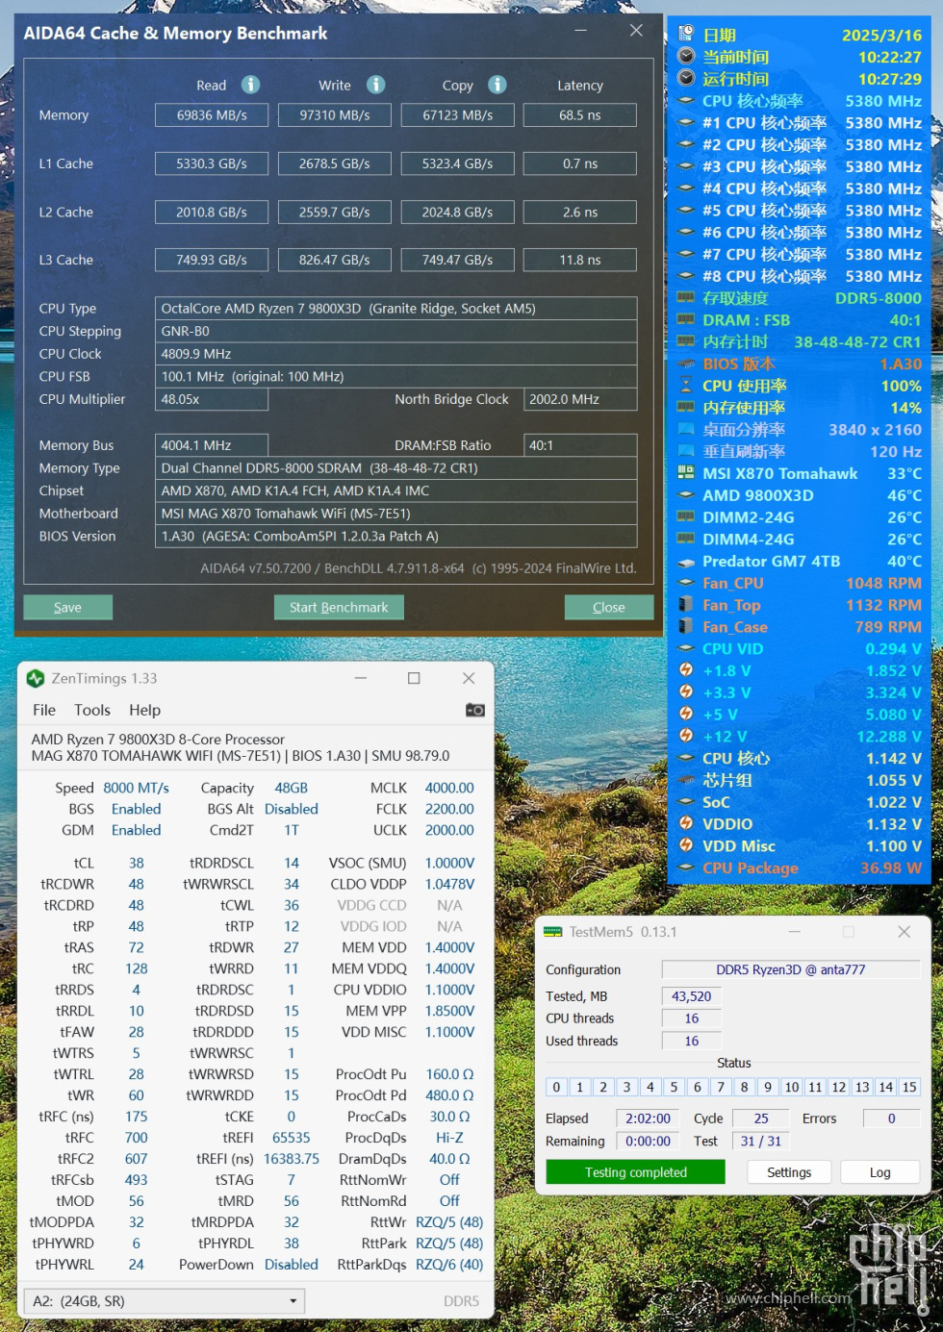The height and width of the screenshot is (1332, 943).
Task: Click the ZenTimings screenshot camera icon
Action: 475,710
